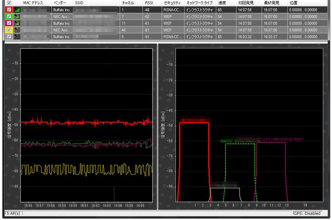The height and width of the screenshot is (220, 332).
Task: Click signal strength icon for channel 40 row
Action: [17, 30]
